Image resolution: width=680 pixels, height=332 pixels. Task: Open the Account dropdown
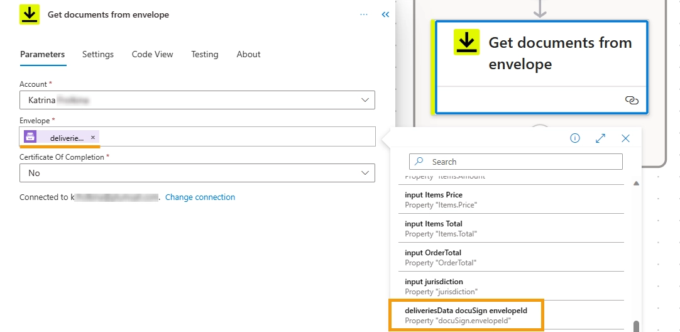click(197, 100)
